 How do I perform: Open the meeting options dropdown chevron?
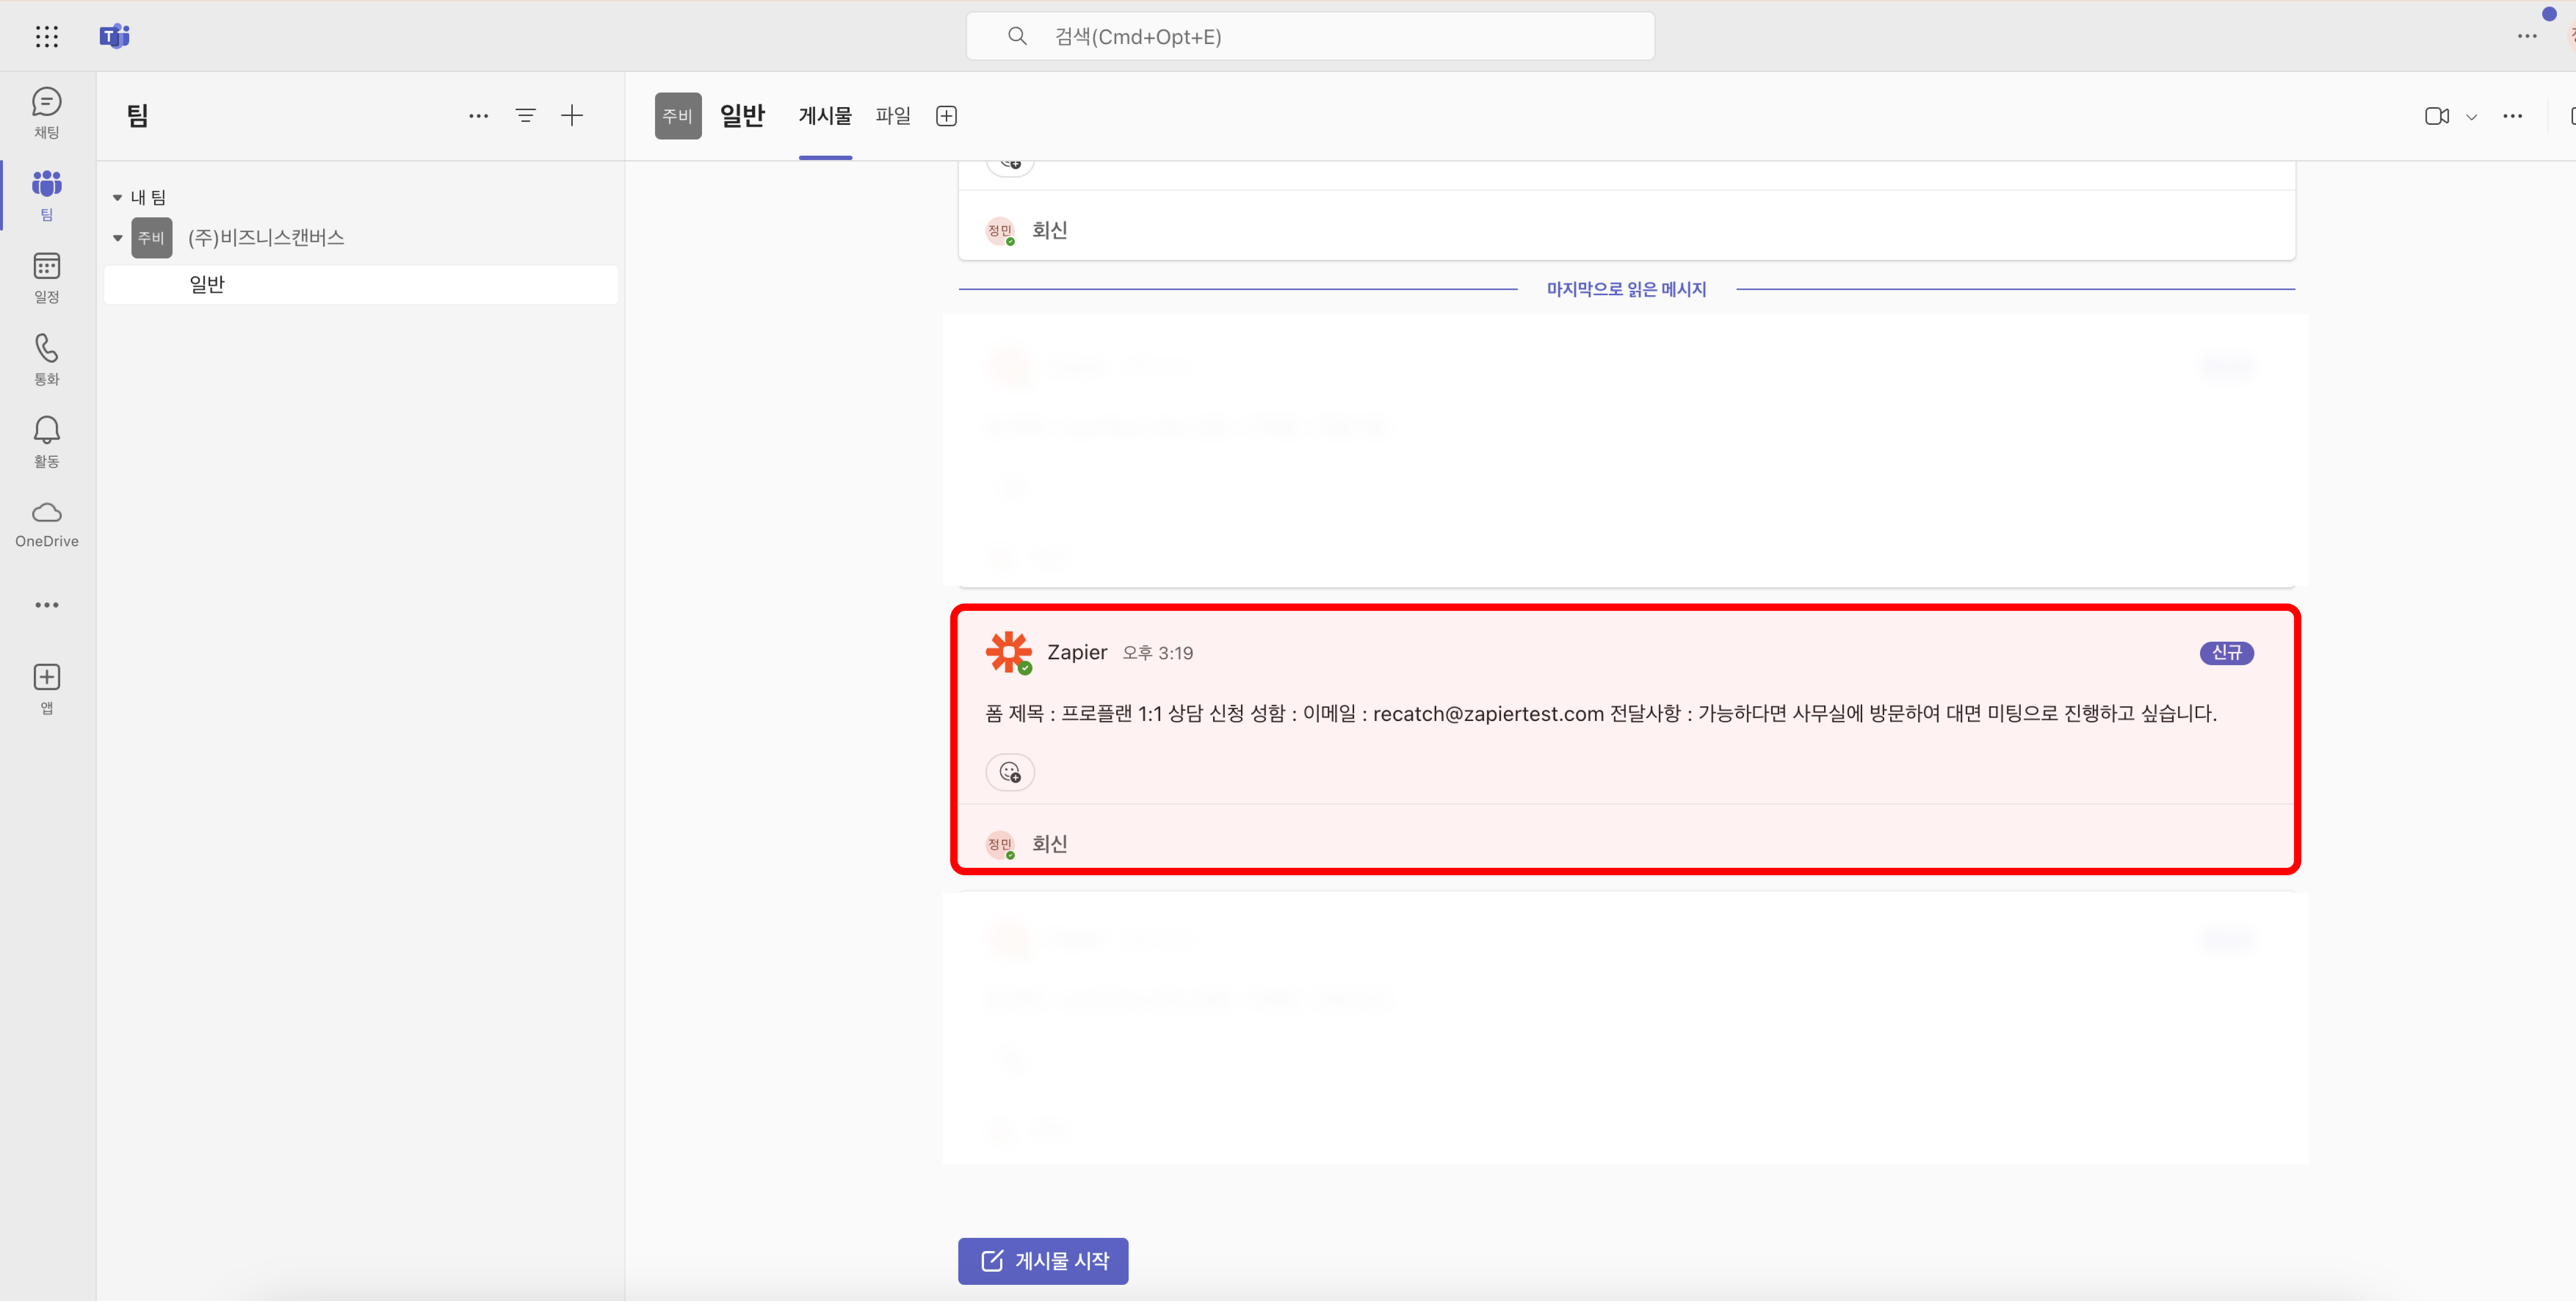point(2472,116)
